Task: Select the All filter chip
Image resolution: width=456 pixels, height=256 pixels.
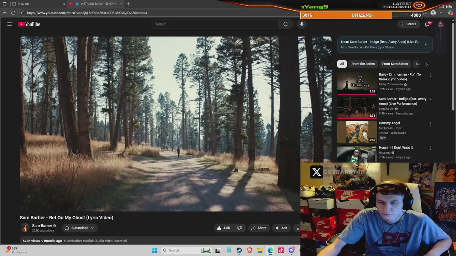Action: (342, 64)
